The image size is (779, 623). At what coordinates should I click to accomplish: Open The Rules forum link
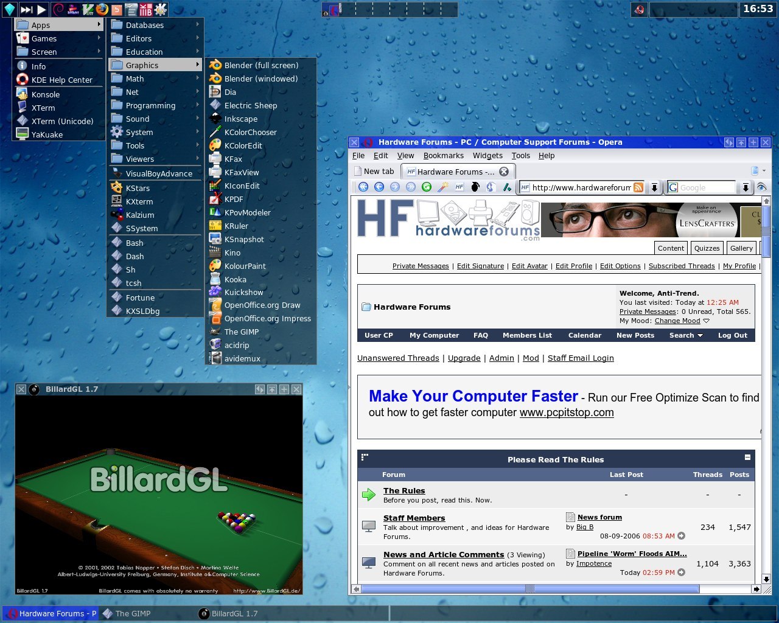point(404,491)
